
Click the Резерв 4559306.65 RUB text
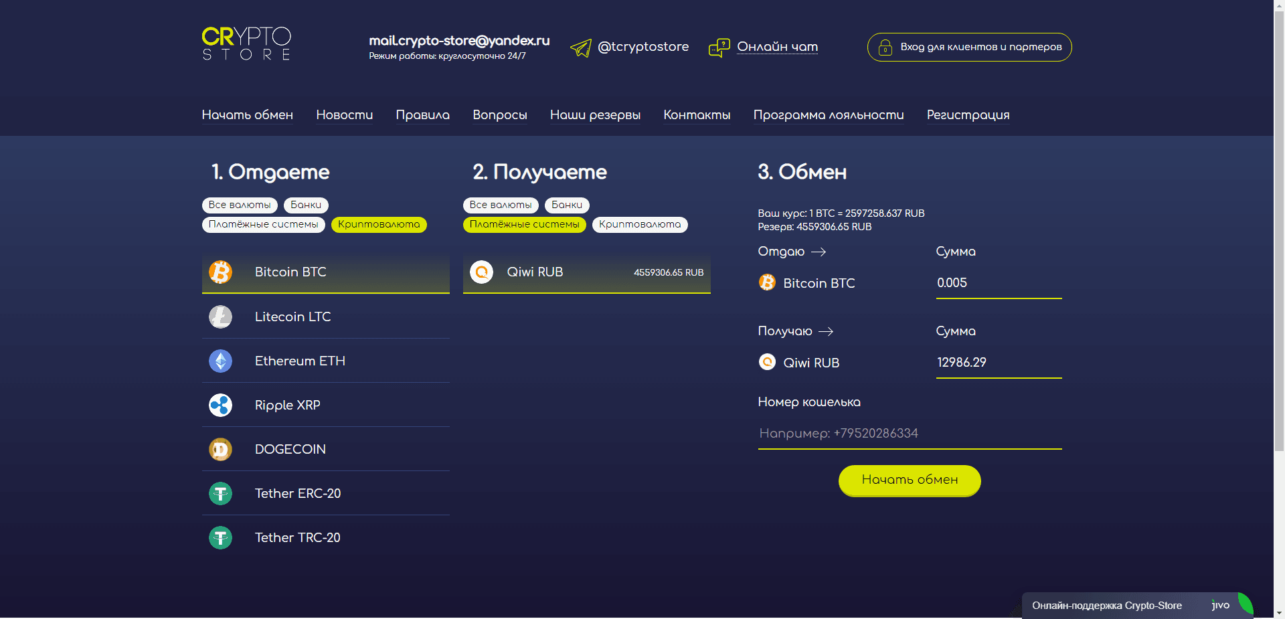pyautogui.click(x=815, y=227)
